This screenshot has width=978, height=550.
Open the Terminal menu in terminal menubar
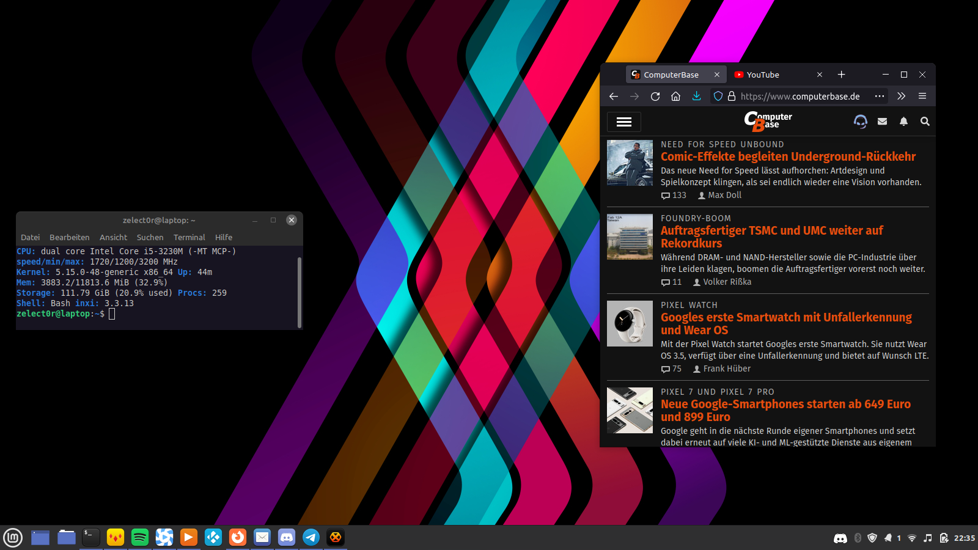pyautogui.click(x=189, y=238)
